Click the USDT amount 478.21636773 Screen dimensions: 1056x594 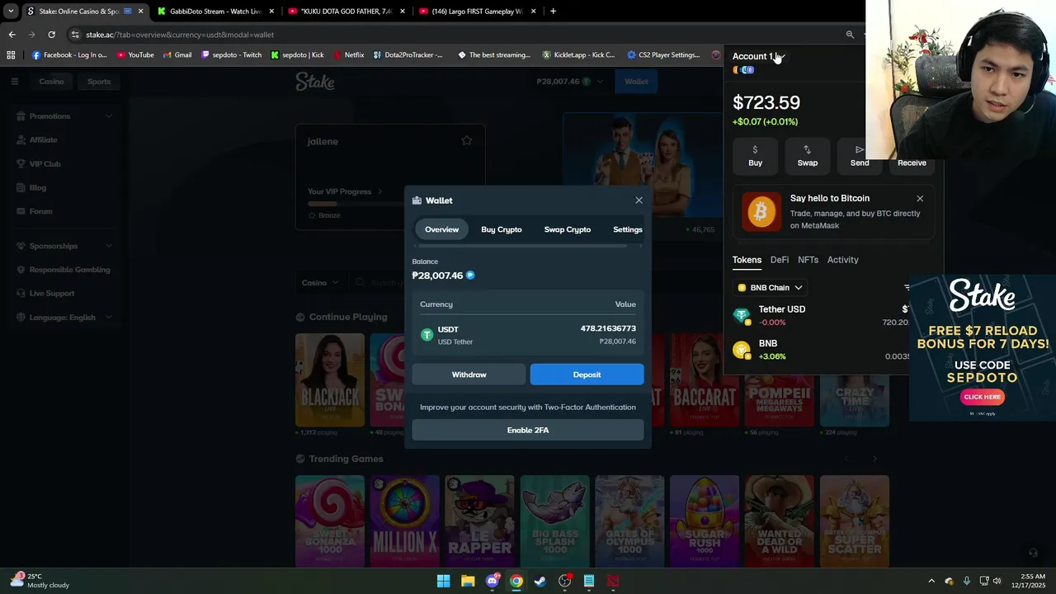[608, 328]
